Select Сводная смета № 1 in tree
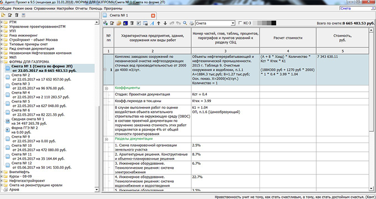The height and width of the screenshot is (199, 376). tap(28, 119)
